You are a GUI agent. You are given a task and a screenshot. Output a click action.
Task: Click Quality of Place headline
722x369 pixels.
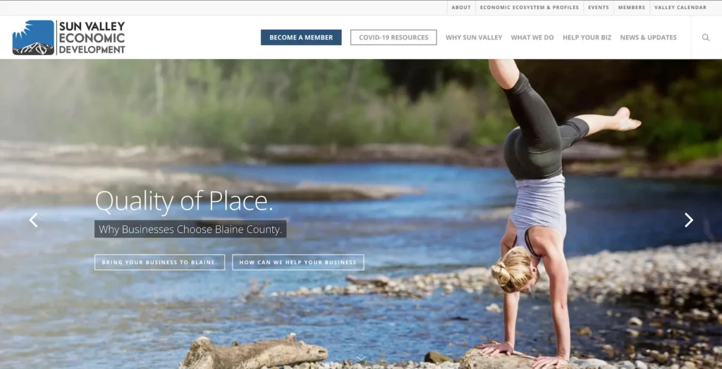[184, 201]
